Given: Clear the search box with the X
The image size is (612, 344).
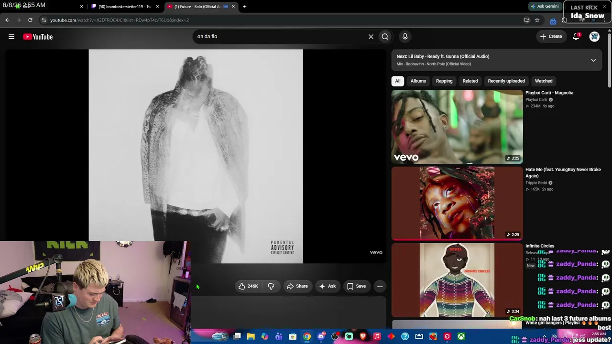Looking at the screenshot, I should (371, 36).
